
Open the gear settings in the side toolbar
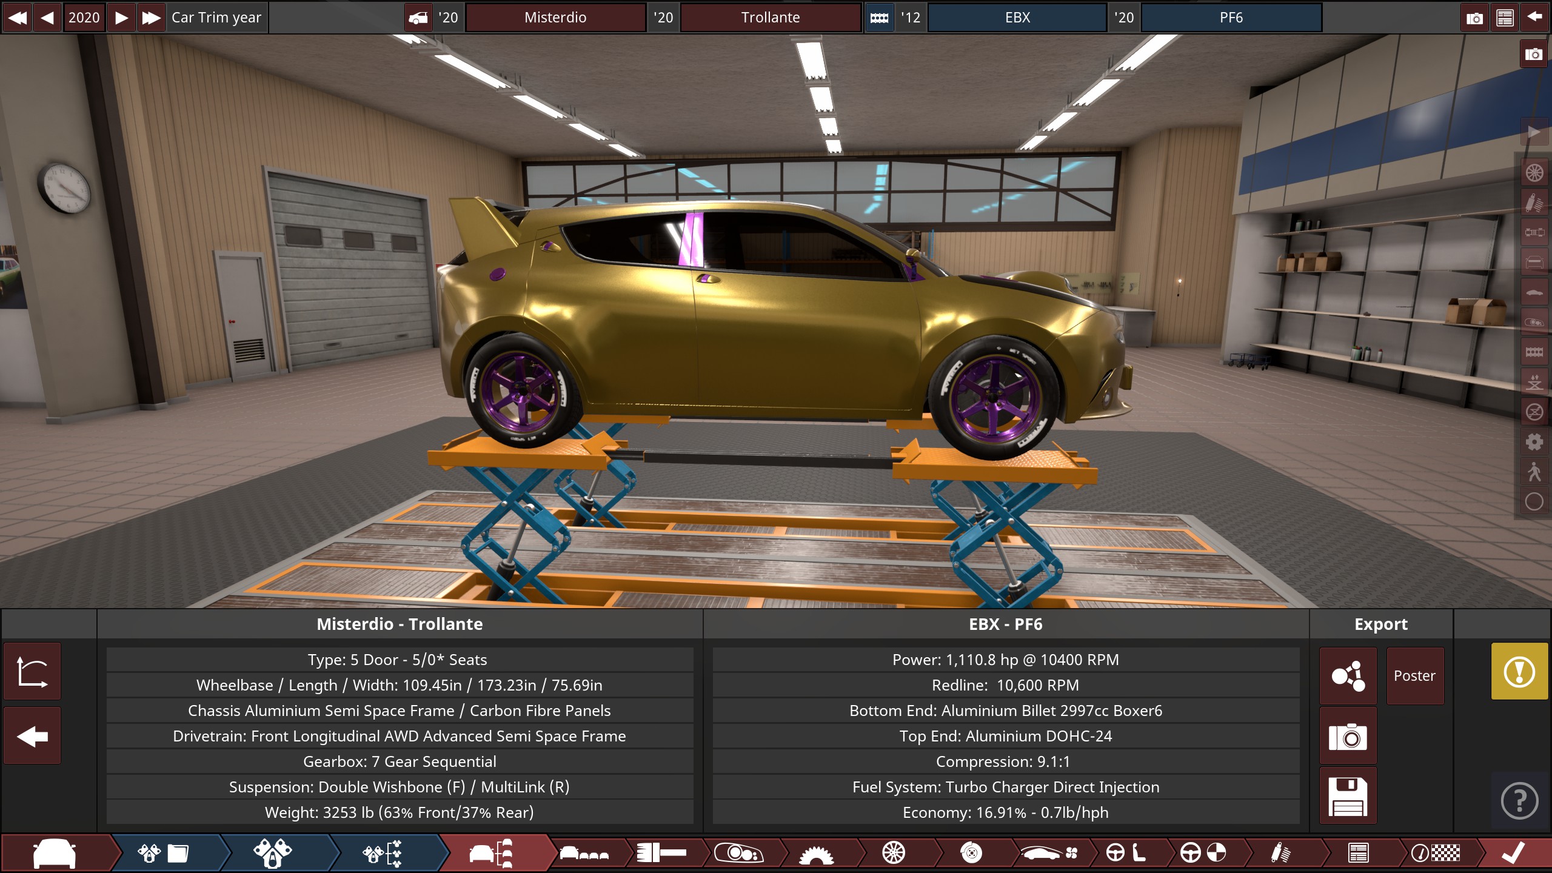(1534, 441)
